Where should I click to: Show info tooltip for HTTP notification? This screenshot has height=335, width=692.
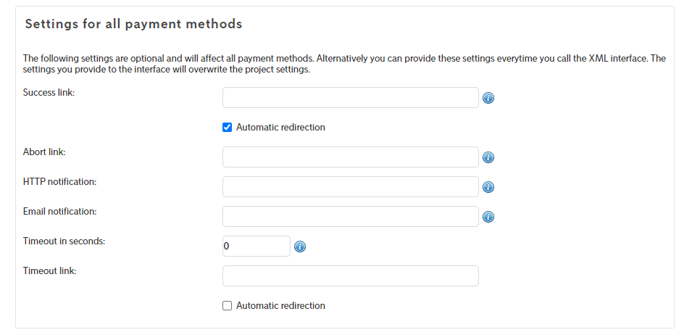[488, 187]
